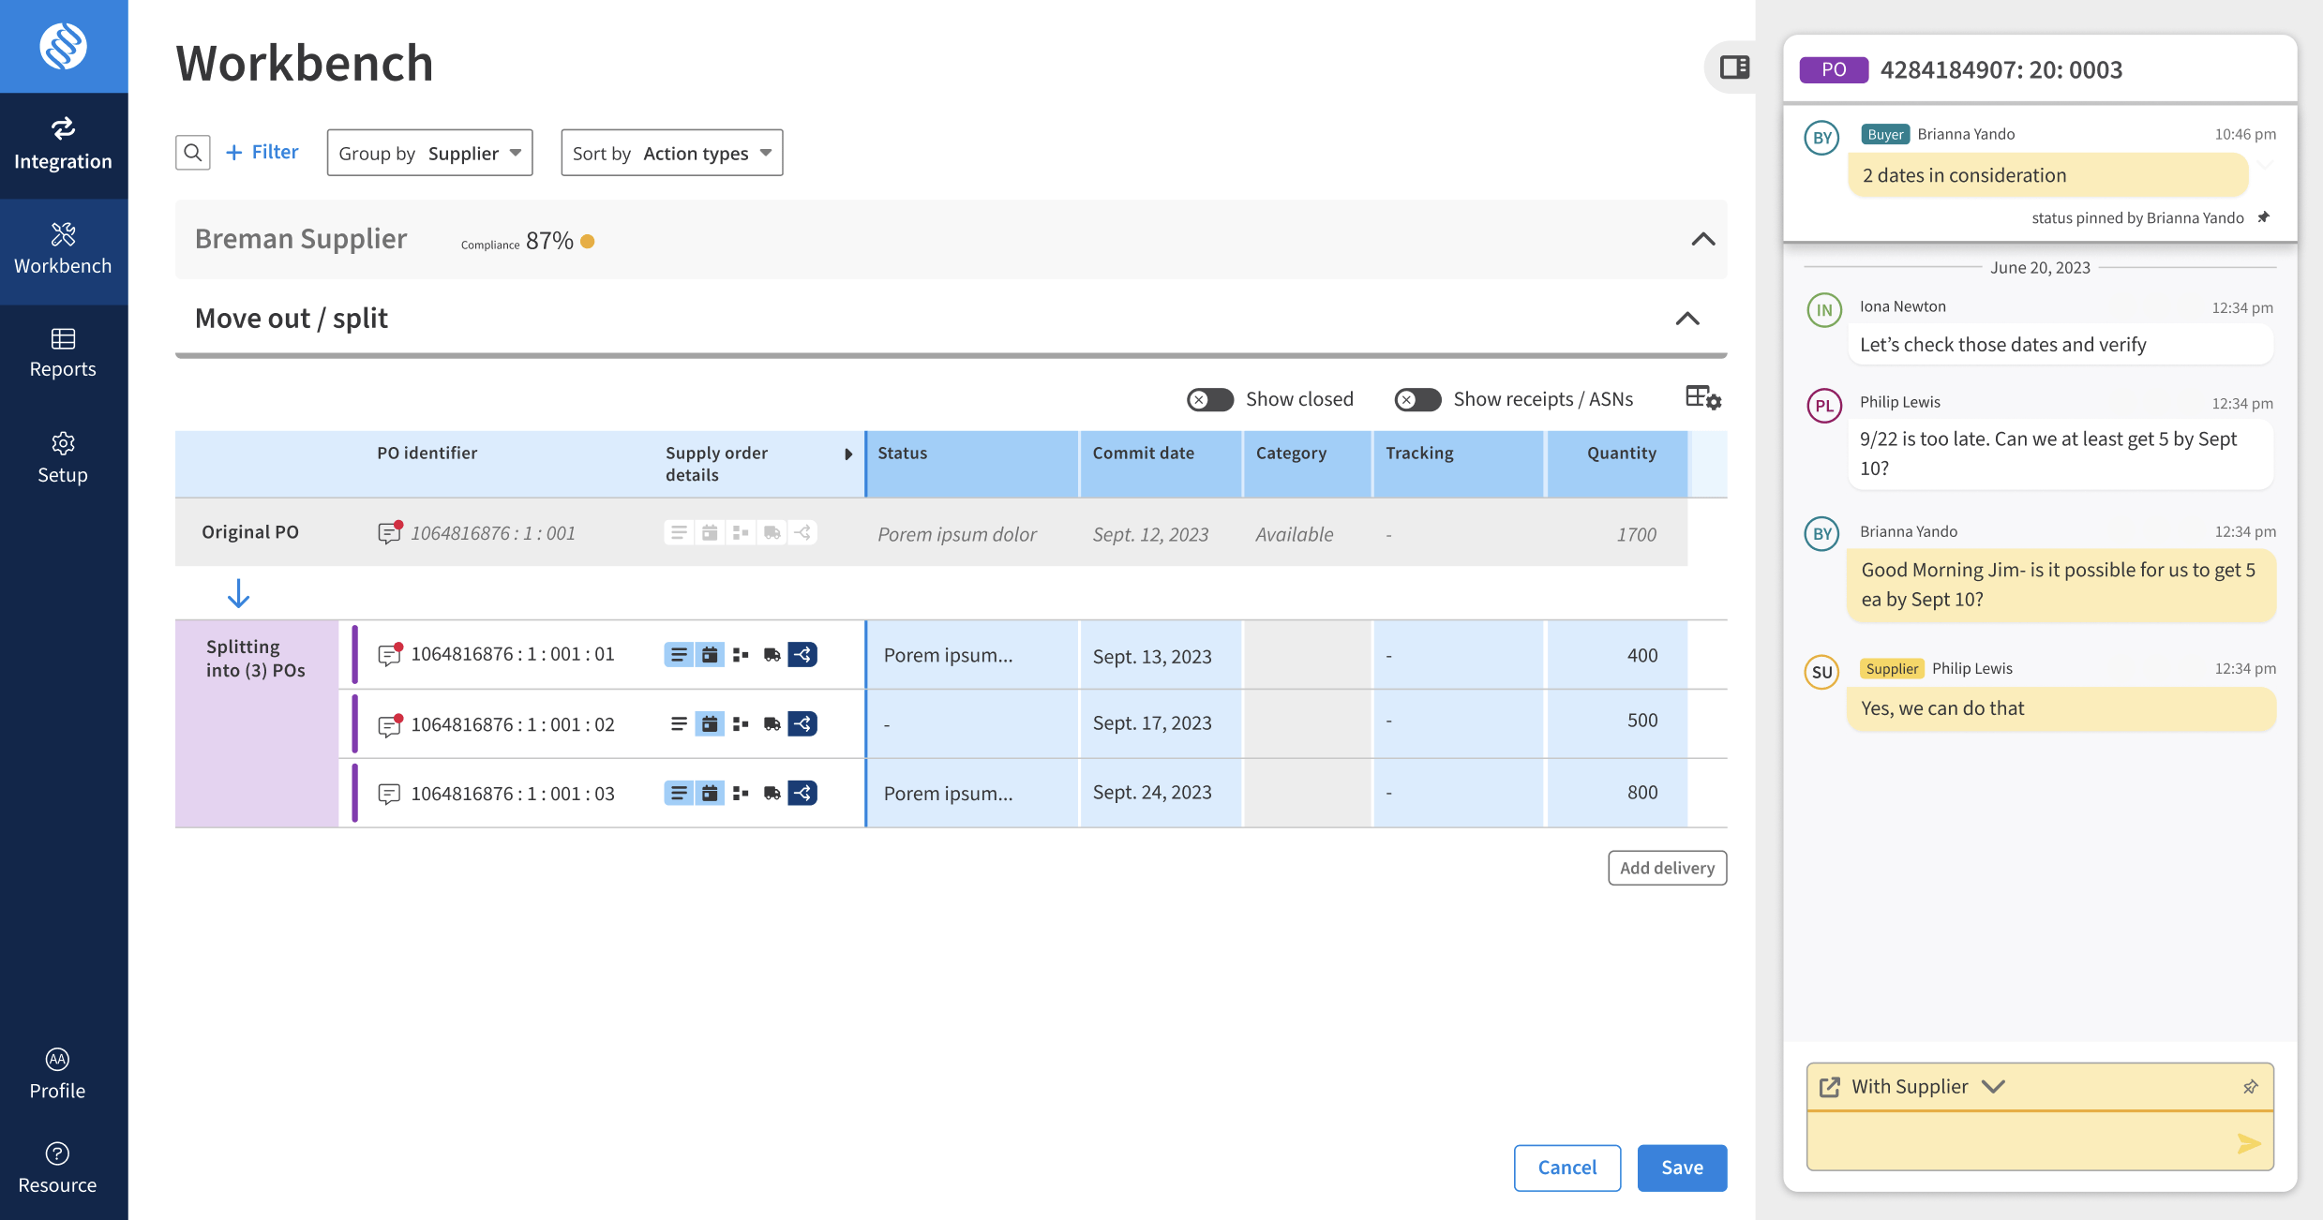Click the Quantity 500 cell
The width and height of the screenshot is (2323, 1220).
pos(1617,724)
